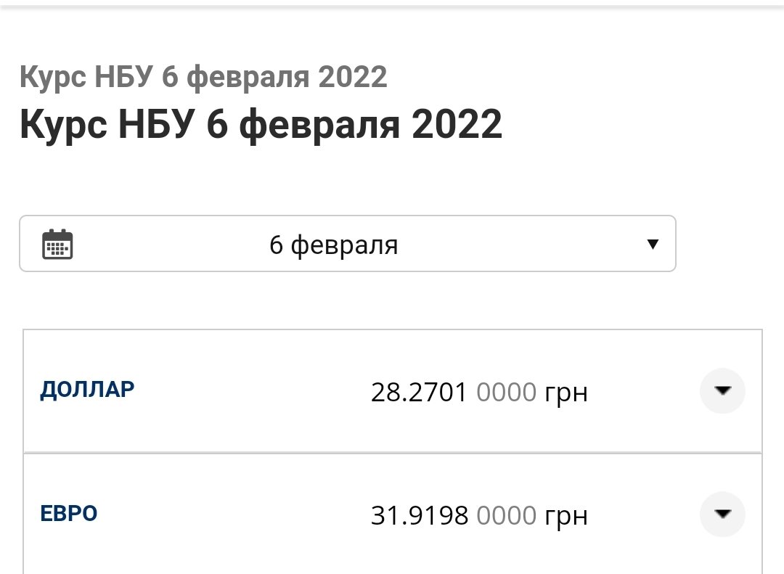Click the gray breadcrumb "Курс НБУ 6 февраля 2022"

tap(203, 77)
